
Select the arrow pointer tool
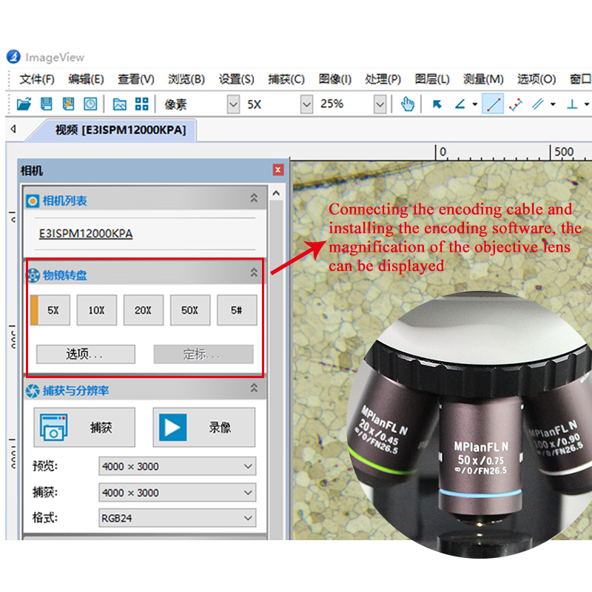(437, 104)
